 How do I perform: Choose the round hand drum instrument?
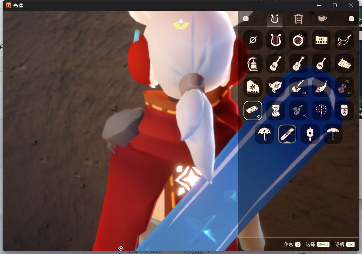[298, 40]
